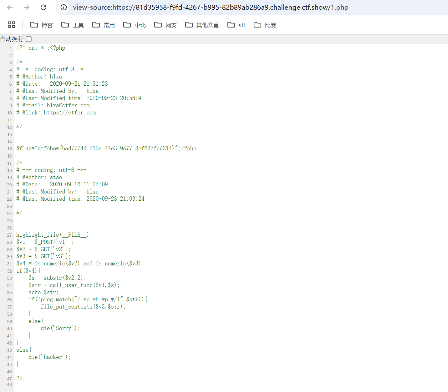This screenshot has height=392, width=448.
Task: Go forward to the next page
Action: pos(27,8)
